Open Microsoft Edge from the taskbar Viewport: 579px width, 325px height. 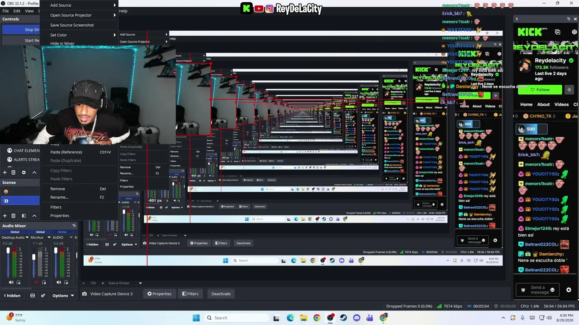click(x=290, y=318)
